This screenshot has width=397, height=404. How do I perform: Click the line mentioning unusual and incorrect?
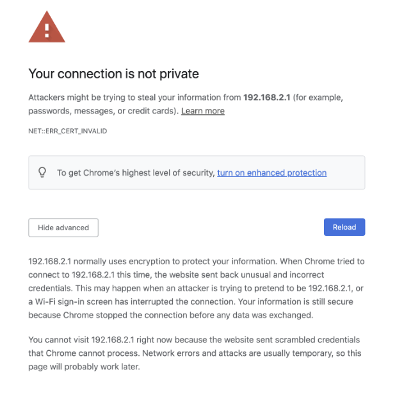[x=176, y=274]
